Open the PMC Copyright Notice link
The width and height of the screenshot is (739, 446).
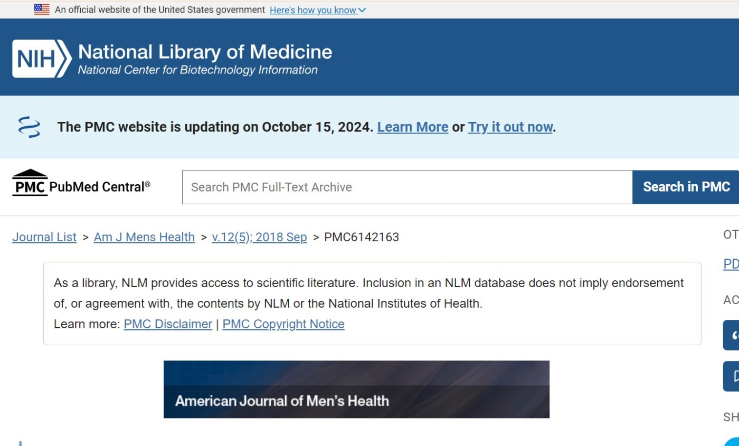point(283,324)
